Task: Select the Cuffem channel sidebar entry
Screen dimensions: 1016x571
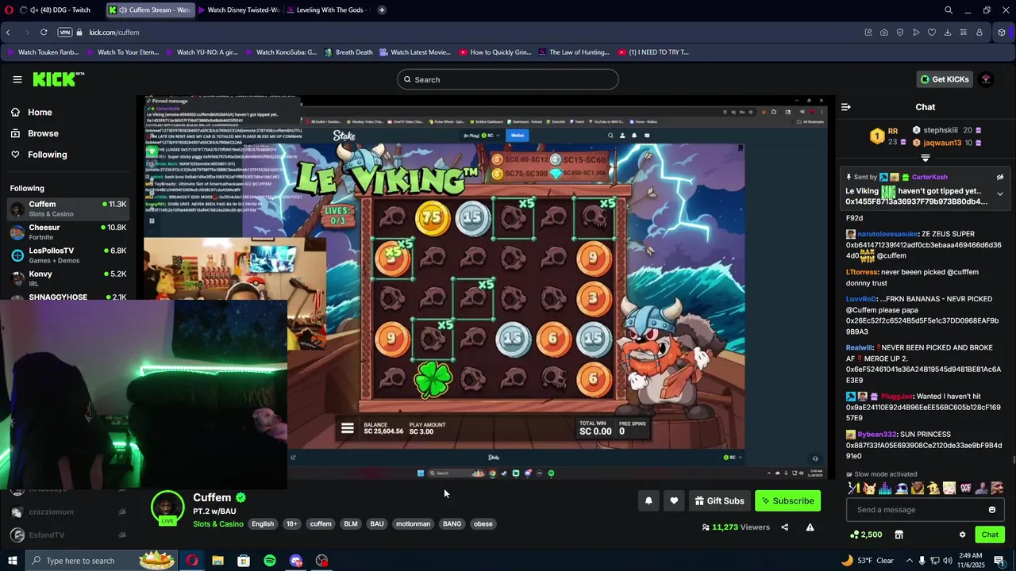Action: click(67, 209)
